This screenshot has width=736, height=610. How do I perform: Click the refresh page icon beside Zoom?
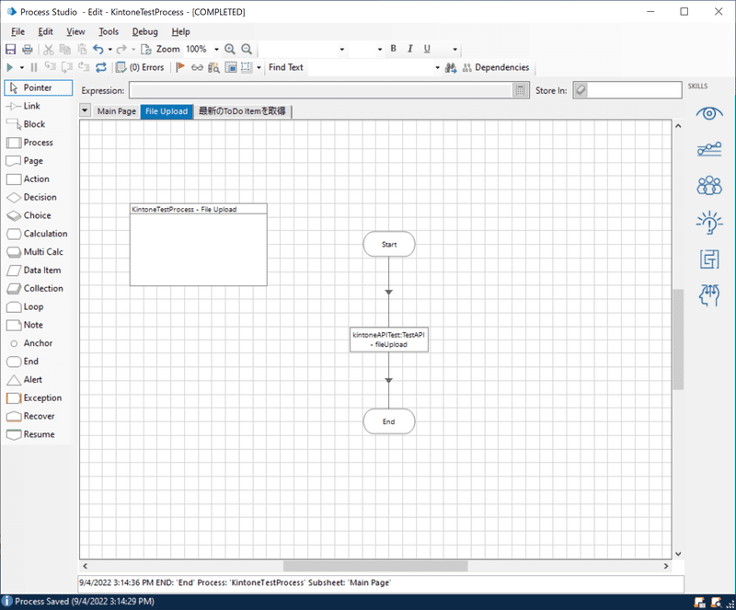(x=146, y=49)
